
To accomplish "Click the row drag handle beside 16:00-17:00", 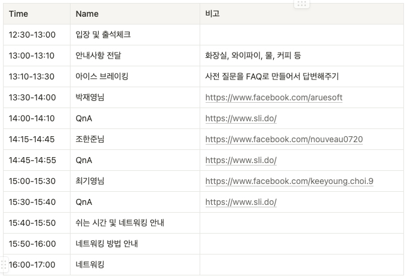I will coord(4,265).
